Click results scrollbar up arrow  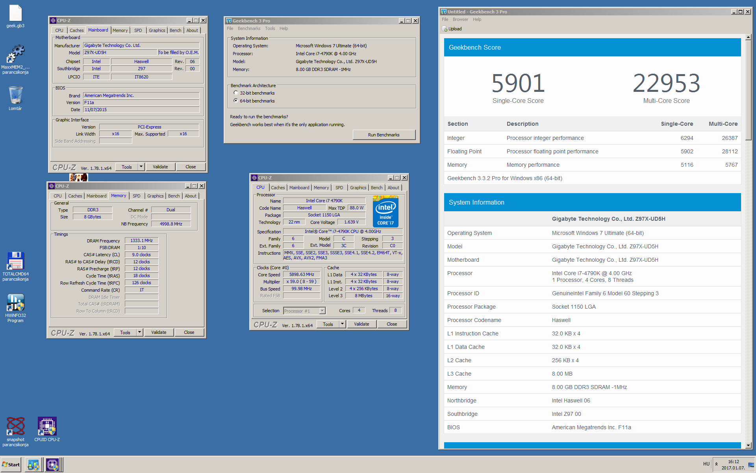pos(748,37)
